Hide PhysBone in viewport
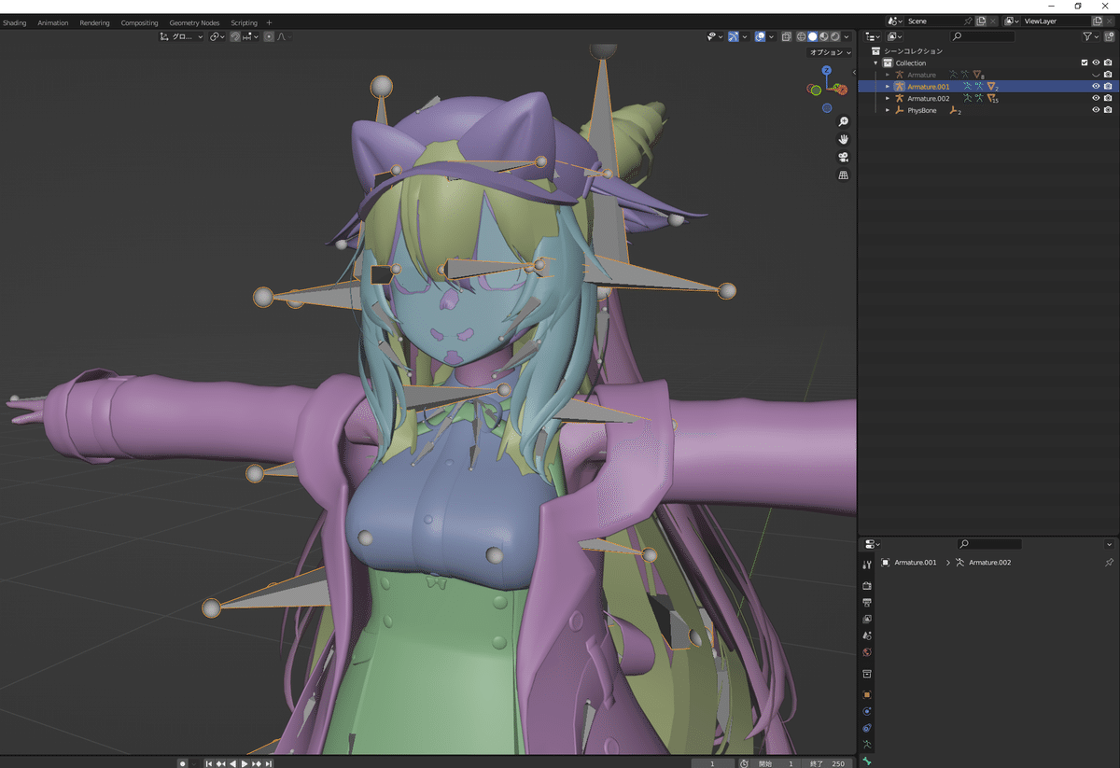Viewport: 1120px width, 768px height. [x=1096, y=110]
